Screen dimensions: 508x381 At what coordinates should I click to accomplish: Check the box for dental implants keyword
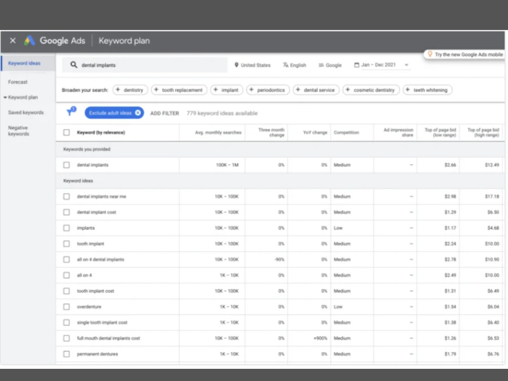[x=67, y=165]
